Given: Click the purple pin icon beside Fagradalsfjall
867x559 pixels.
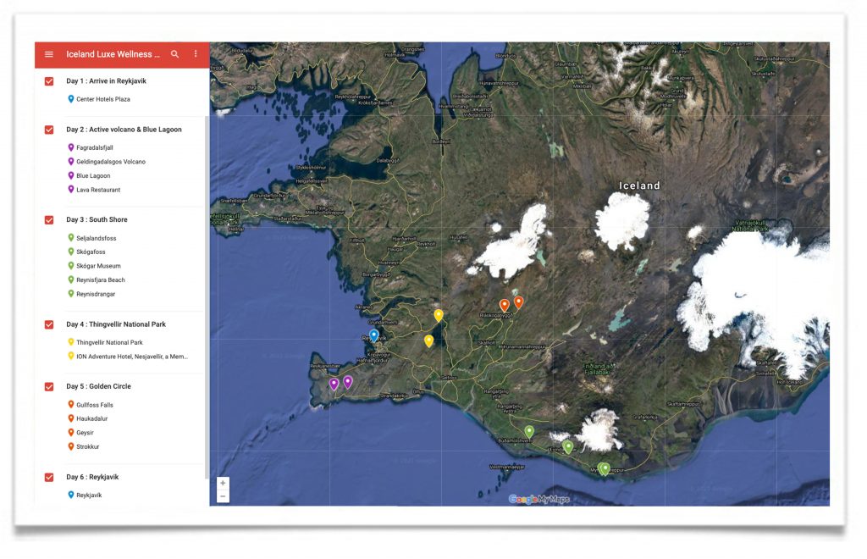Looking at the screenshot, I should pyautogui.click(x=71, y=147).
